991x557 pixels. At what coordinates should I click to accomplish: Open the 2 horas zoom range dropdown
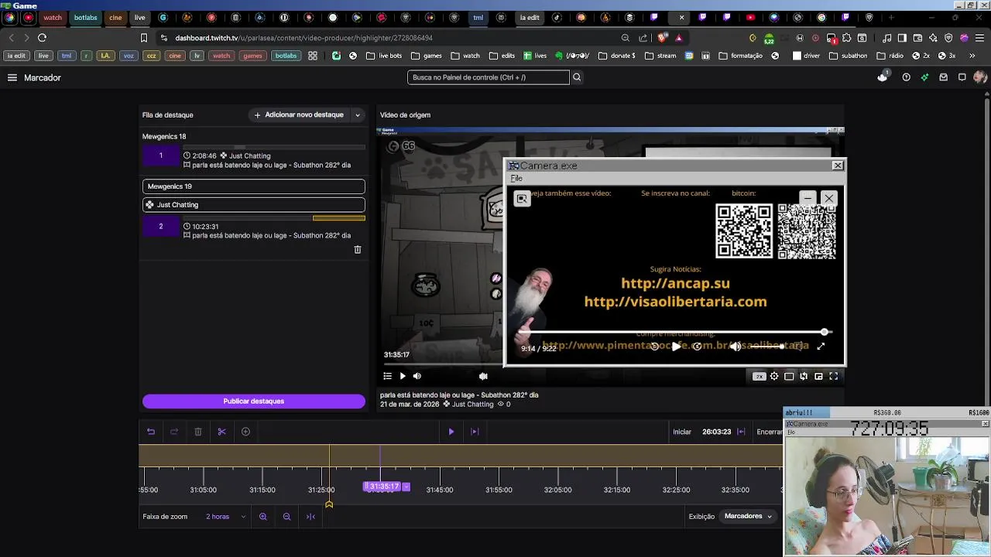(x=225, y=517)
